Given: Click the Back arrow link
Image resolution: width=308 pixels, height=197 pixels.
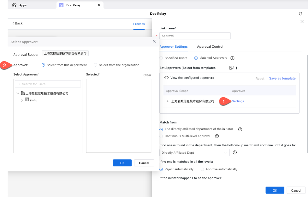Looking at the screenshot, I should coord(17,23).
